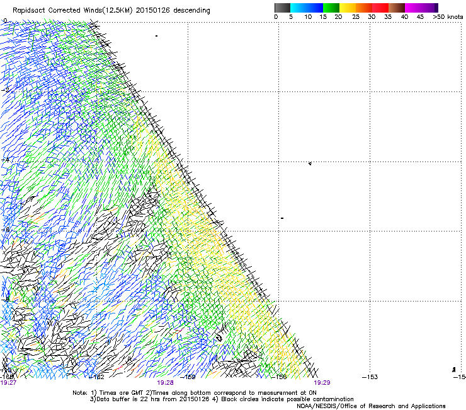This screenshot has height=410, width=466.
Task: Click the magenta 40-45 knots legend segment
Action: [413, 8]
